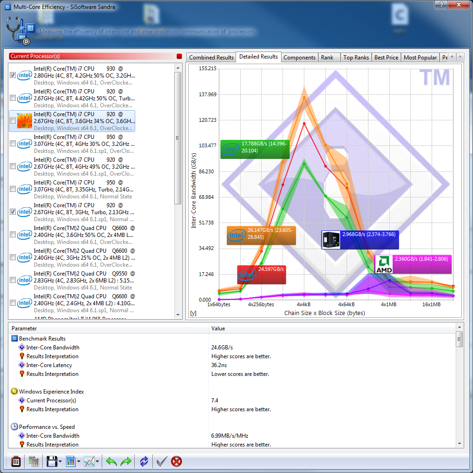
Task: Select the Detailed Results tab
Action: (x=258, y=57)
